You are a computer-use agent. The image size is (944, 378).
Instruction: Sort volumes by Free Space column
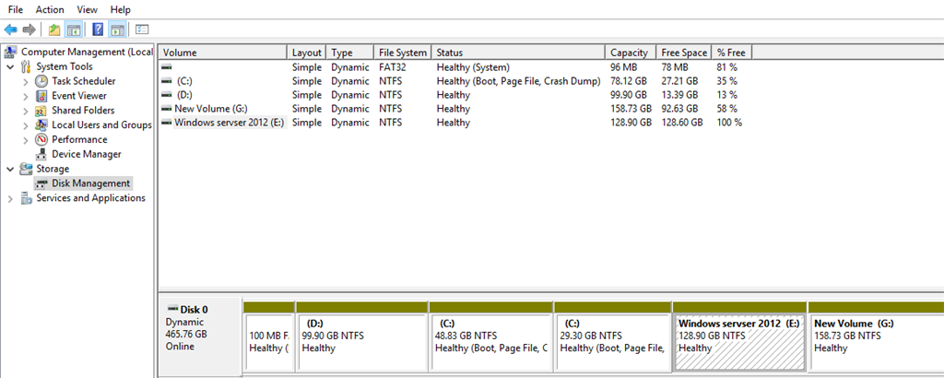683,53
